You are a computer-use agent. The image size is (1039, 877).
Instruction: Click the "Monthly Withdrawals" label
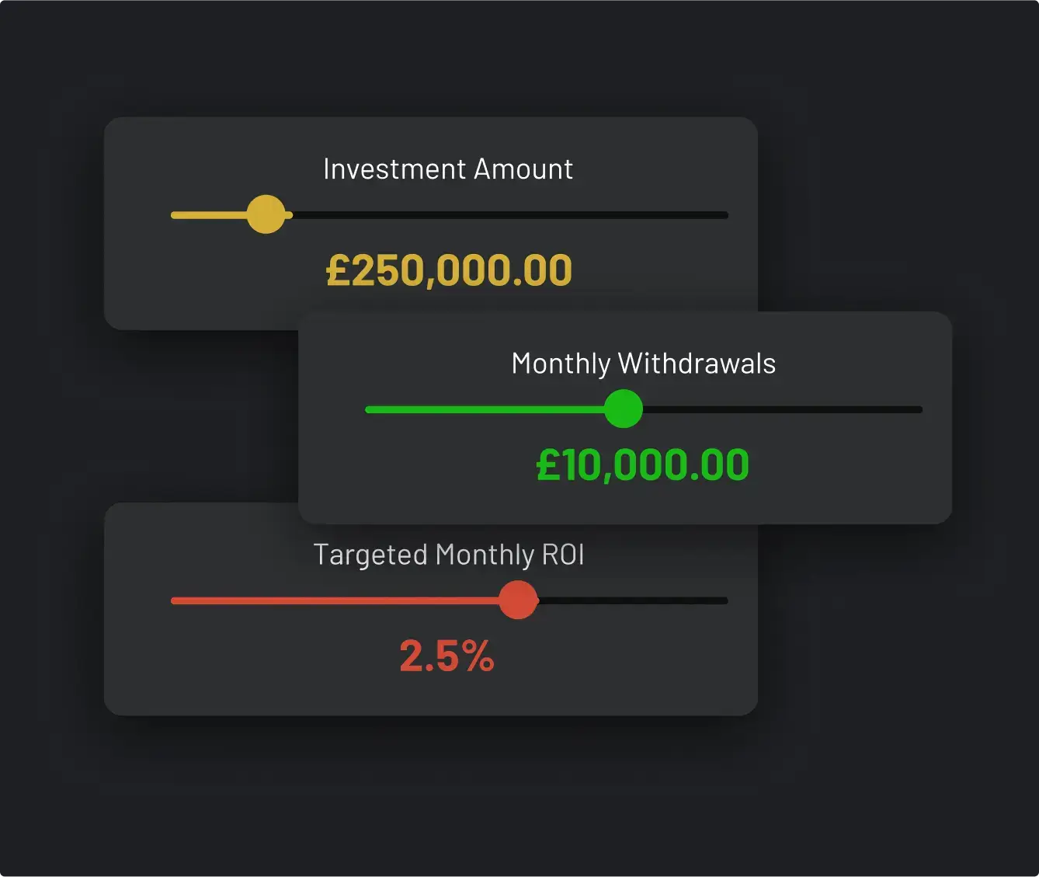pyautogui.click(x=643, y=364)
